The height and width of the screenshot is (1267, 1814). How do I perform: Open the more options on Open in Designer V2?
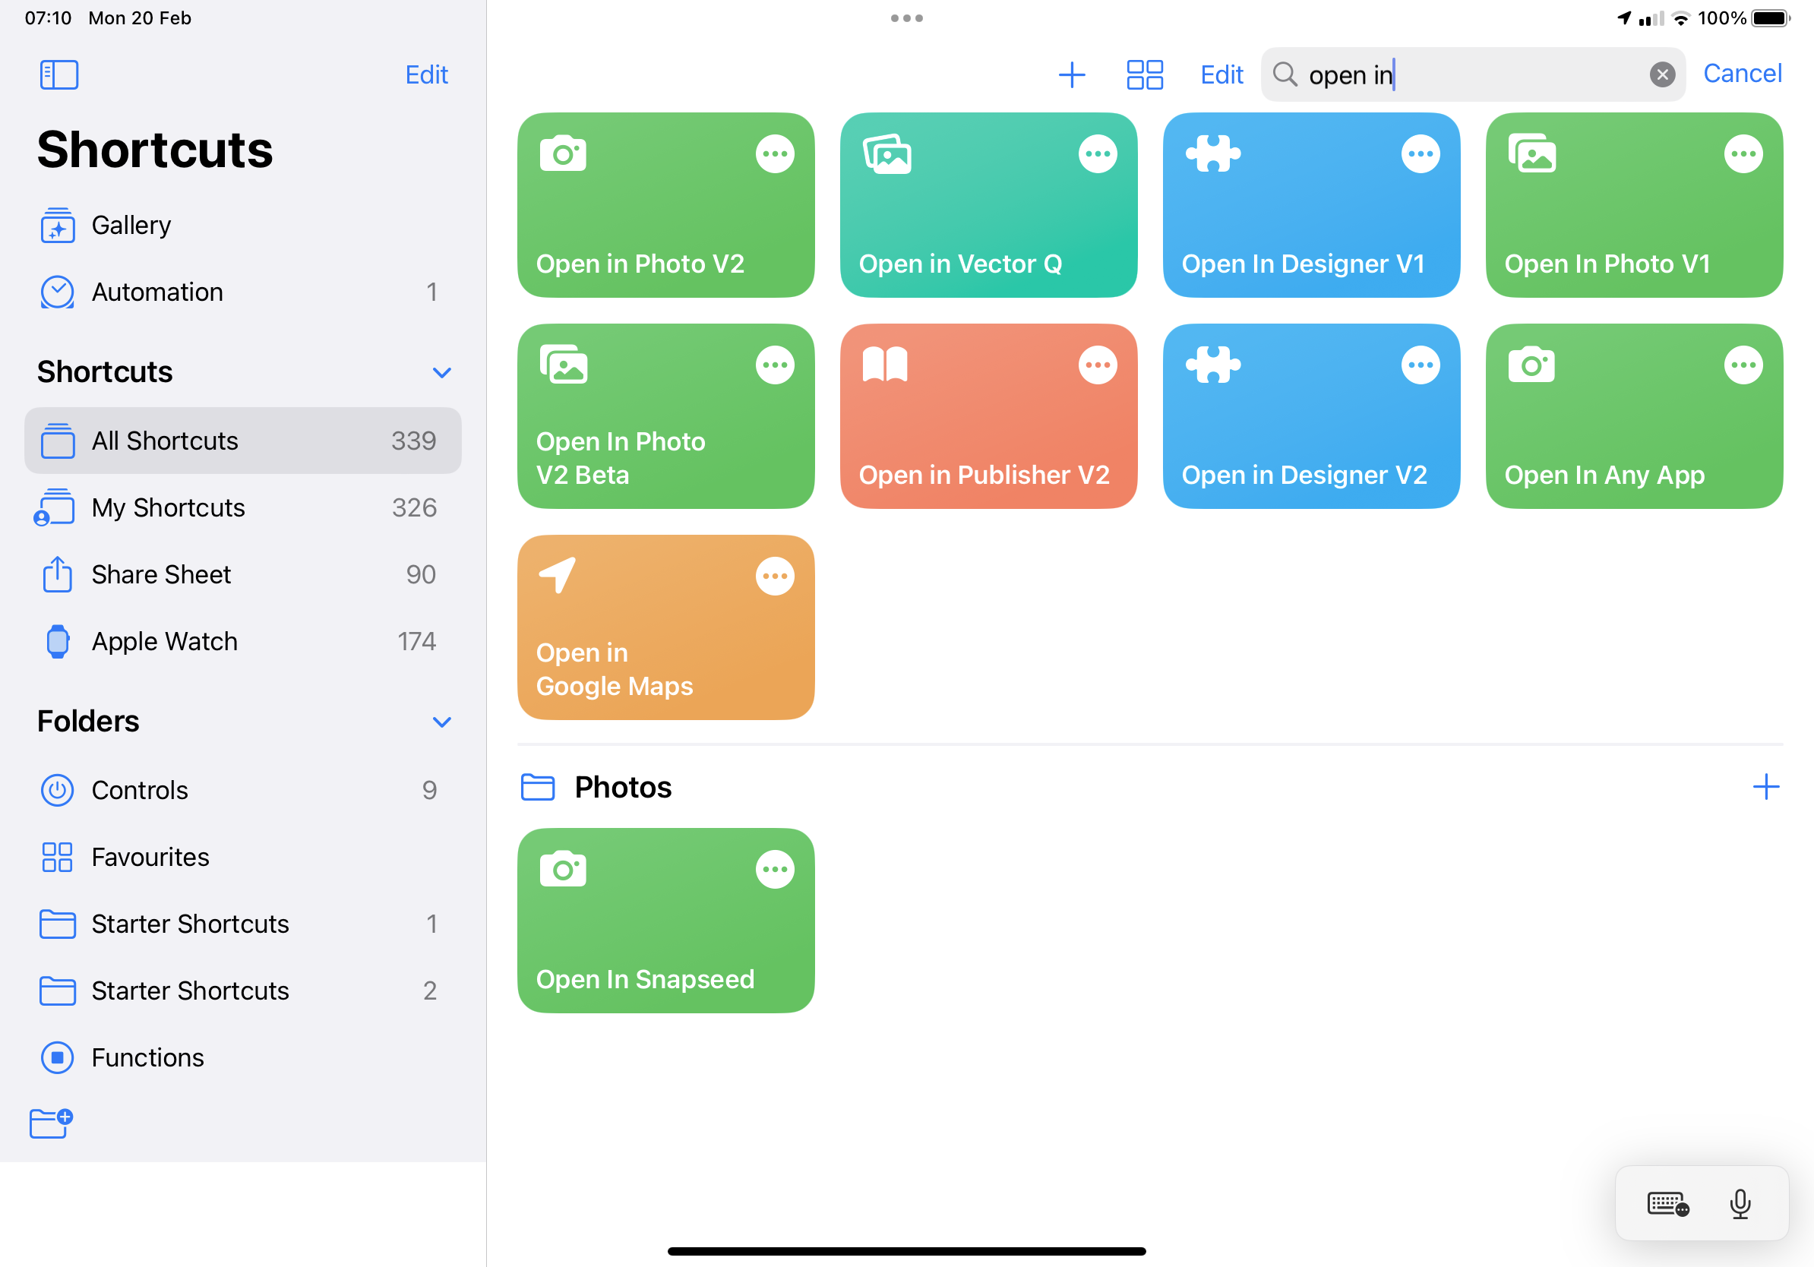click(1421, 365)
